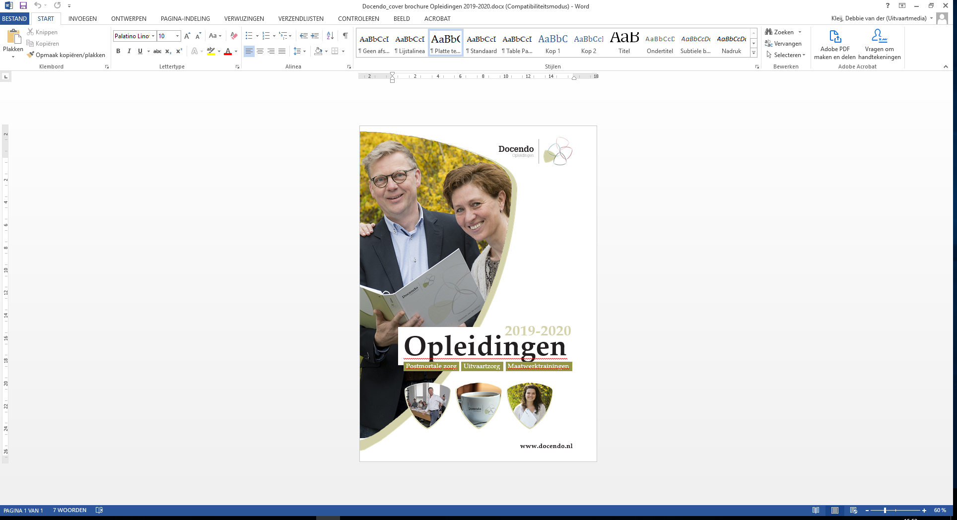Click Adobe PDF maken en delen
Screen dimensions: 957x520
[835, 45]
